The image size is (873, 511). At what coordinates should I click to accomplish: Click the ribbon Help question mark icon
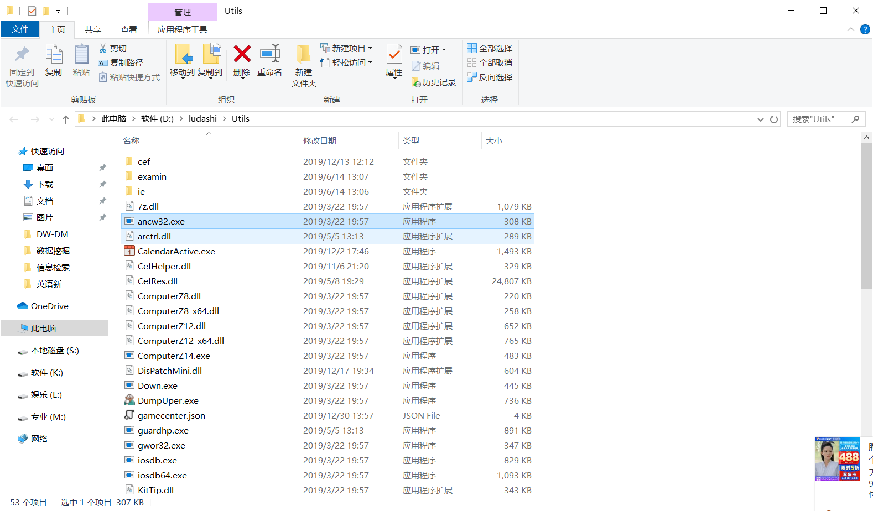(x=865, y=29)
